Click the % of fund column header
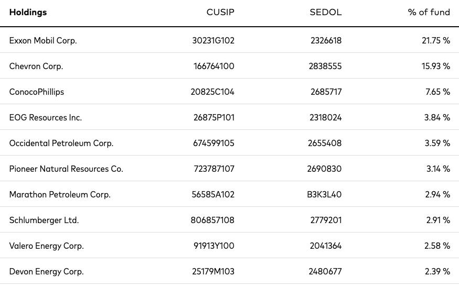The image size is (459, 287). 429,12
